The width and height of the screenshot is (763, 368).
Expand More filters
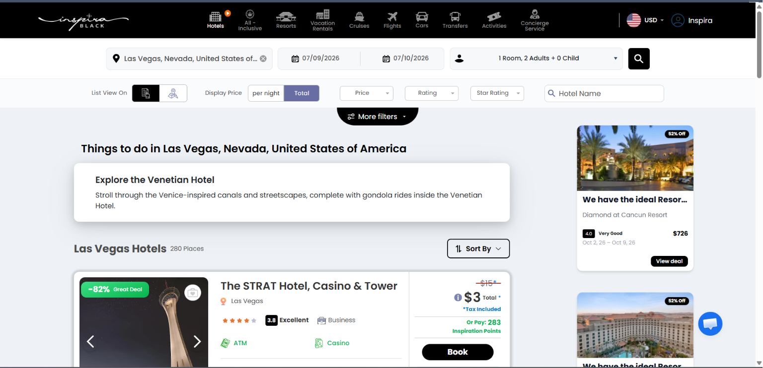point(378,117)
